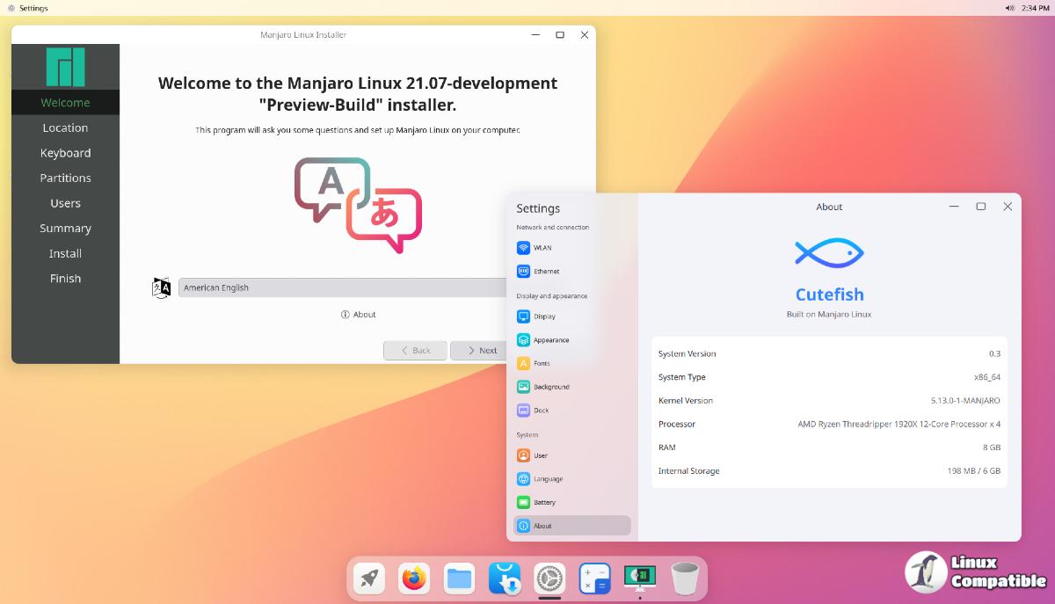This screenshot has height=604, width=1055.
Task: Open Appearance settings
Action: [x=550, y=340]
